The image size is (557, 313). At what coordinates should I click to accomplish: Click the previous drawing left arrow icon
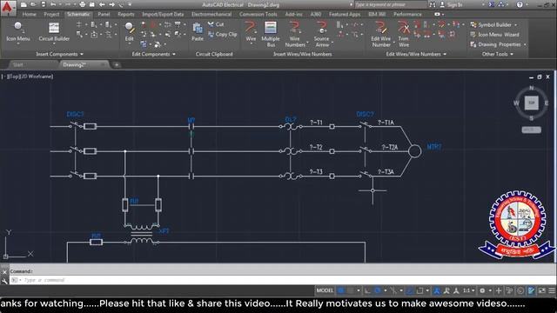102,4
